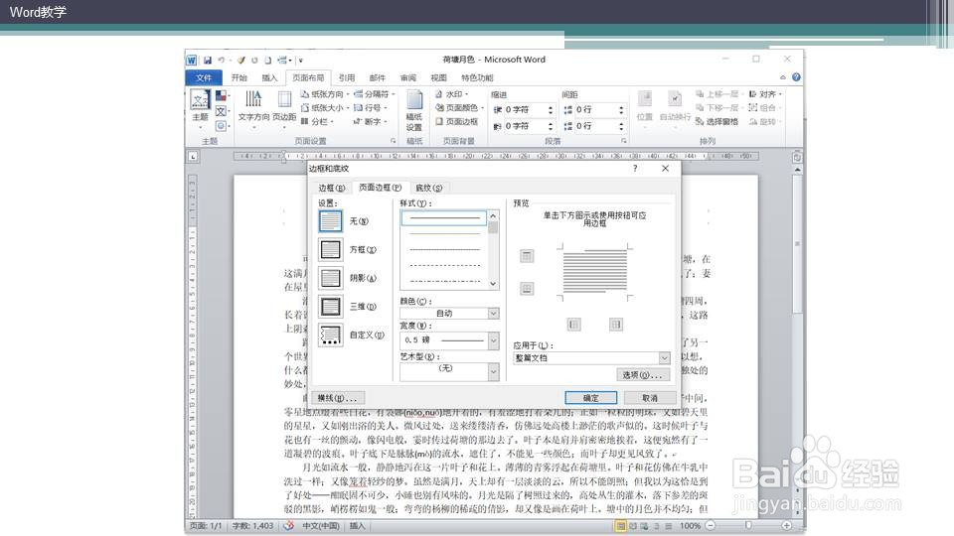The image size is (954, 536).
Task: Expand the Page Setup (页面设置) dialog launcher
Action: [394, 141]
